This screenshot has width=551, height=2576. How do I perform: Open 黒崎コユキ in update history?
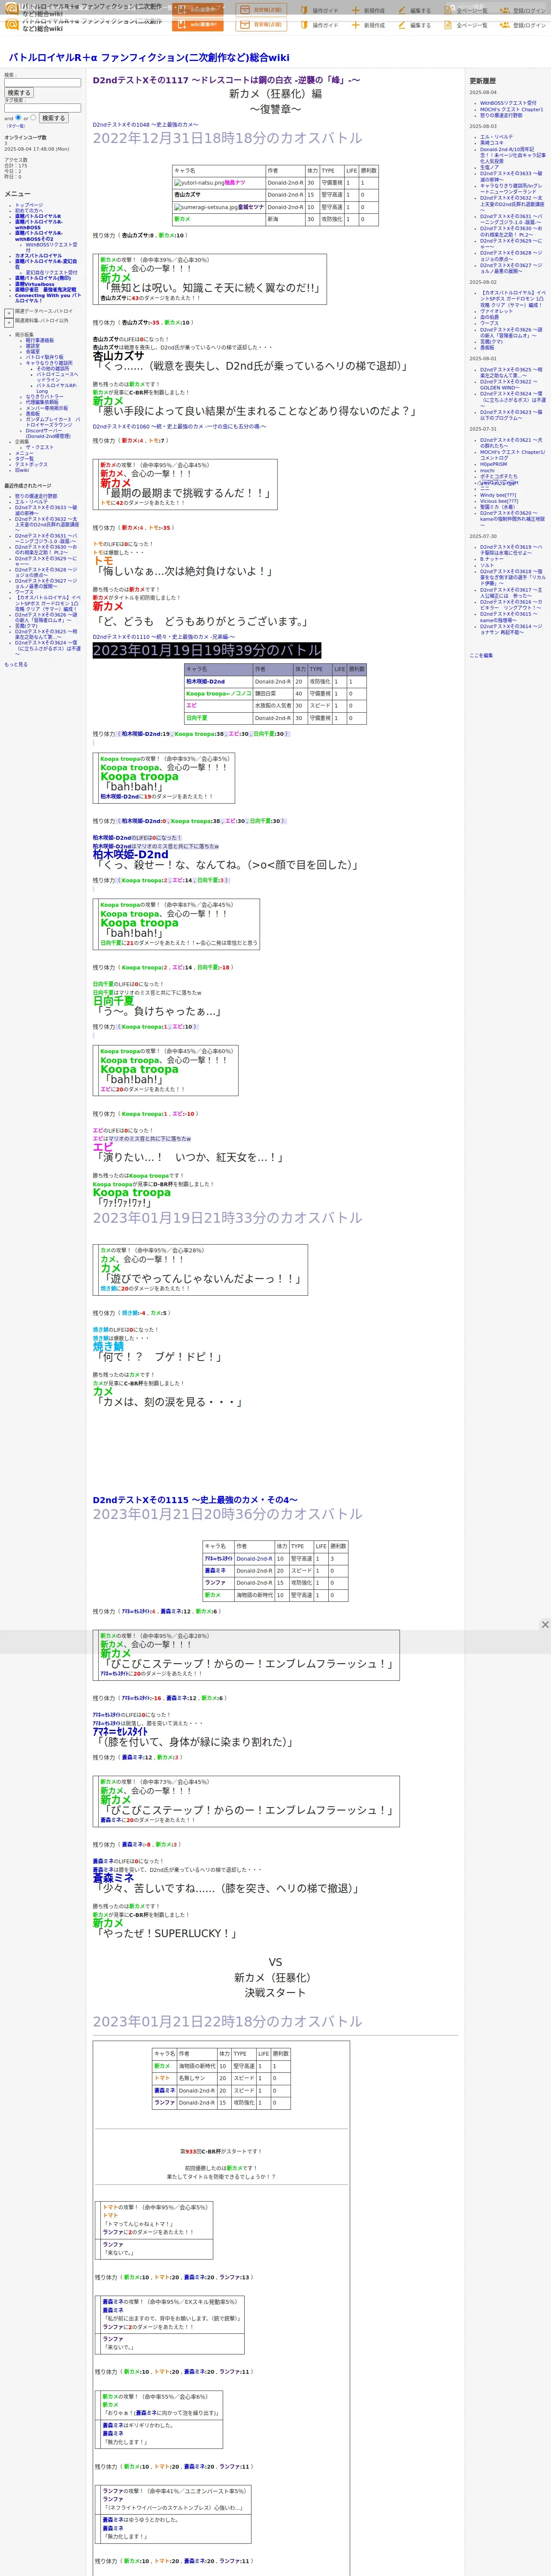coord(492,143)
